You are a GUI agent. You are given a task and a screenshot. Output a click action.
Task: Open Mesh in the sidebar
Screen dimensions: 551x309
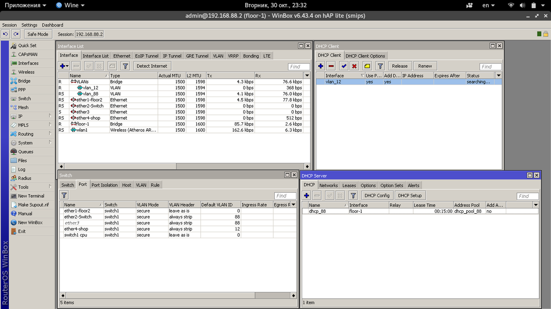(x=23, y=107)
